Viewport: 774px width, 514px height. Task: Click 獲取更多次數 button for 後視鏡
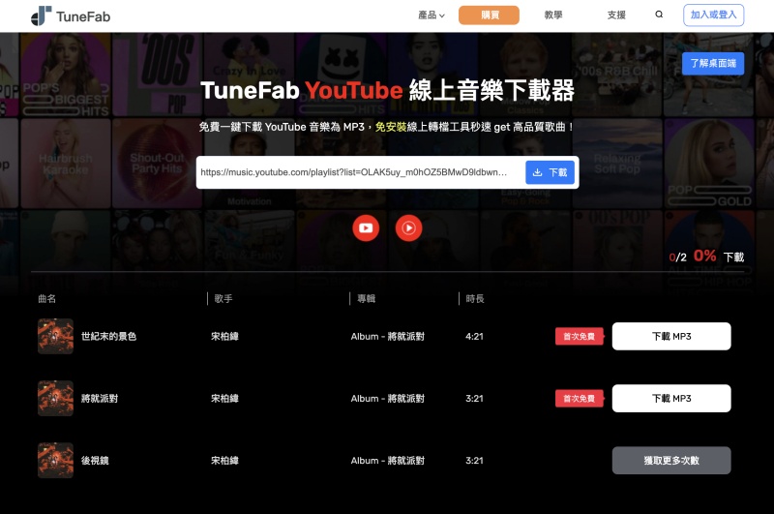coord(671,461)
